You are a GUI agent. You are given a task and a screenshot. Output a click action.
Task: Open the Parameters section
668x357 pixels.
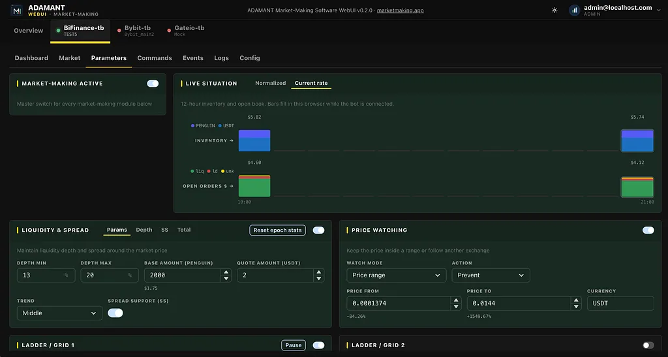[109, 58]
